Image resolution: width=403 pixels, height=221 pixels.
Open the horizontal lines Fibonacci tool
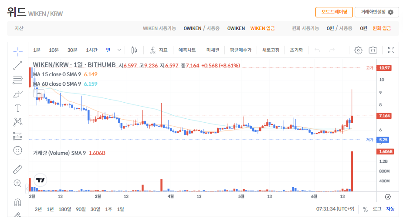coord(18,80)
